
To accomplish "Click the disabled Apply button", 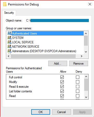I will [82, 112].
